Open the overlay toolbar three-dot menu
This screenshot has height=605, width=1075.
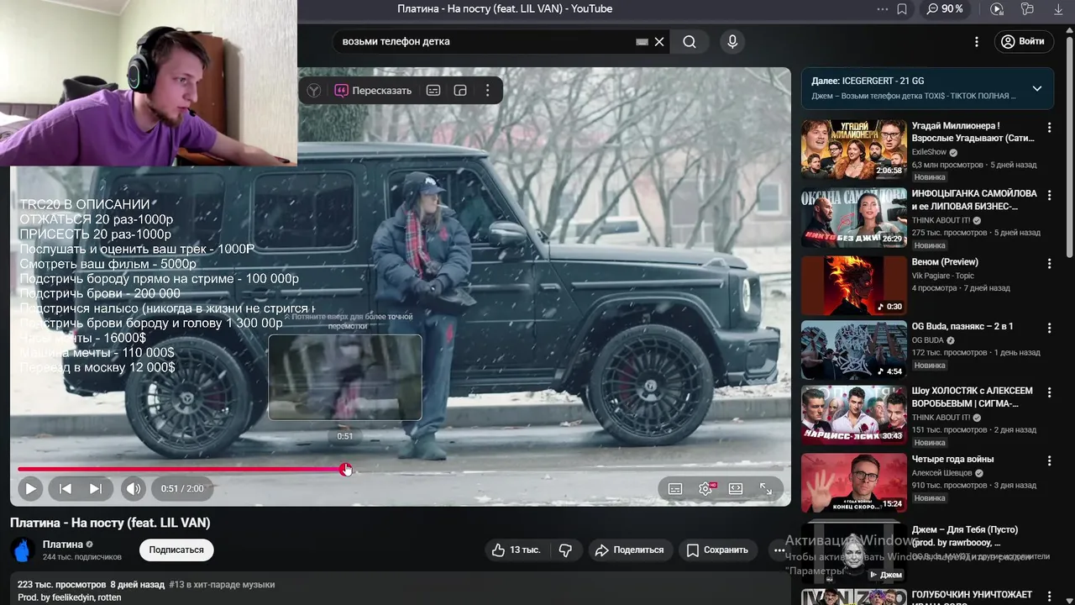tap(487, 91)
